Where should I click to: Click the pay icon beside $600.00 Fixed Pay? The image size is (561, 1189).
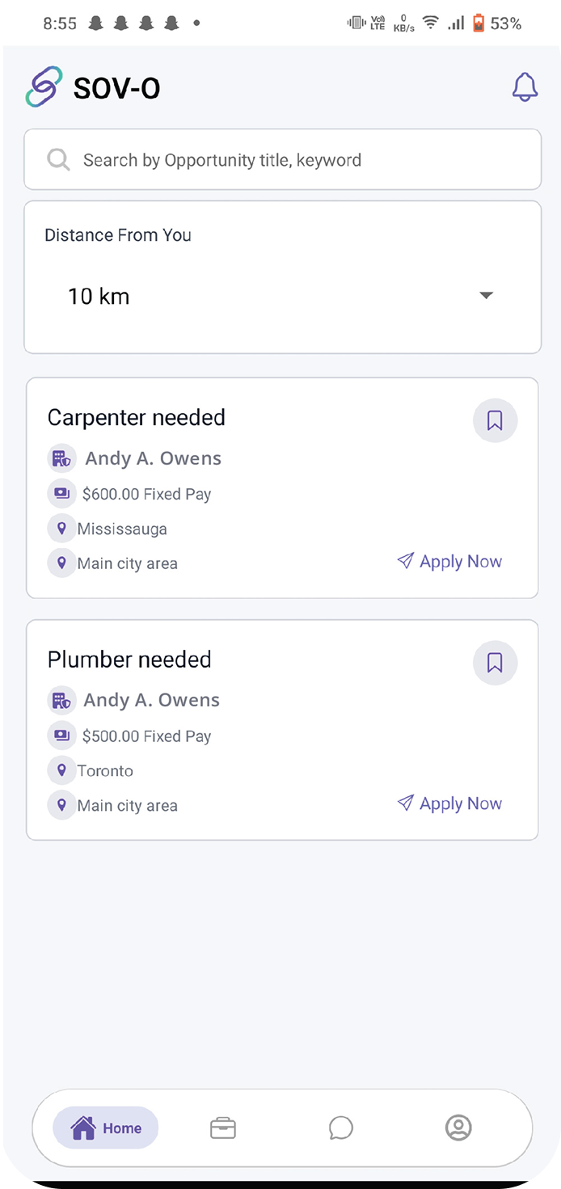point(61,493)
